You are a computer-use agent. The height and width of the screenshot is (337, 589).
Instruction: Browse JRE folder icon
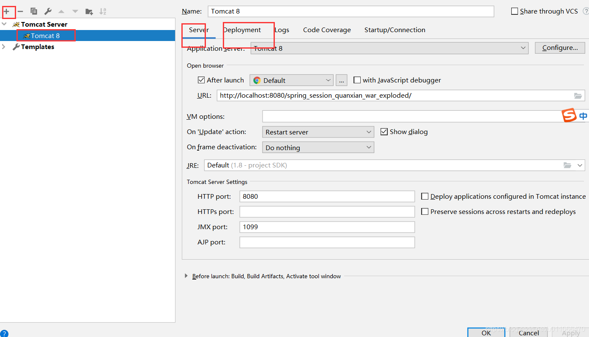568,165
